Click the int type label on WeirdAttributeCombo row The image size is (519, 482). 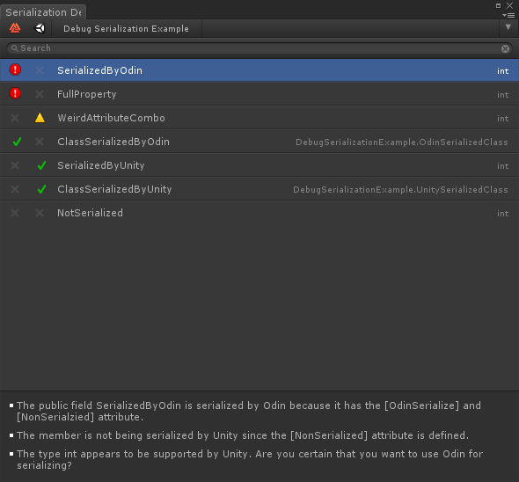[x=502, y=119]
